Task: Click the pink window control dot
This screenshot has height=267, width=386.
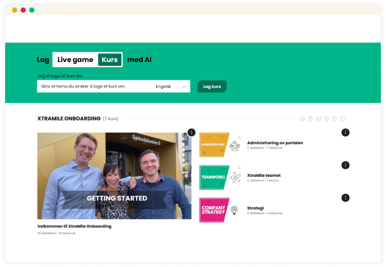Action: tap(23, 10)
